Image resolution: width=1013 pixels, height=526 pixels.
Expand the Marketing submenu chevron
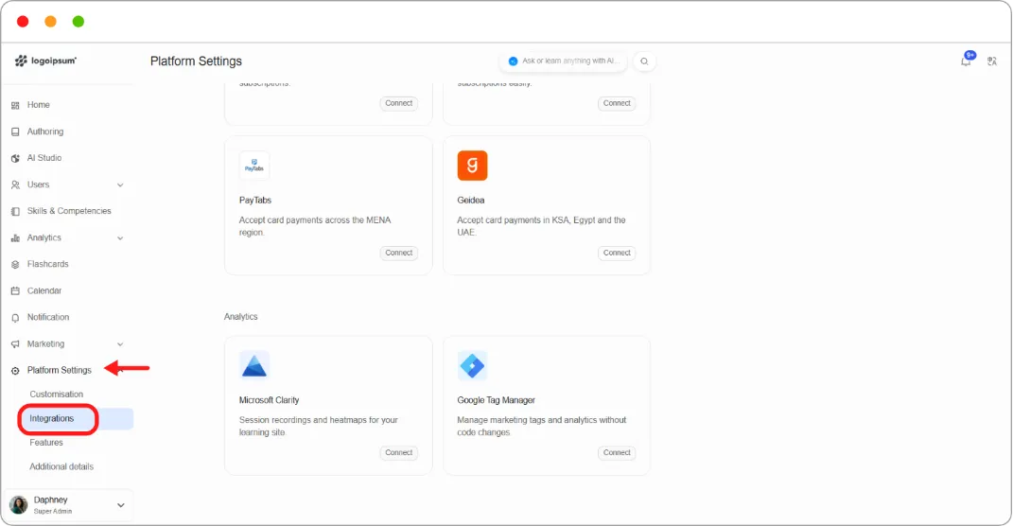point(120,344)
